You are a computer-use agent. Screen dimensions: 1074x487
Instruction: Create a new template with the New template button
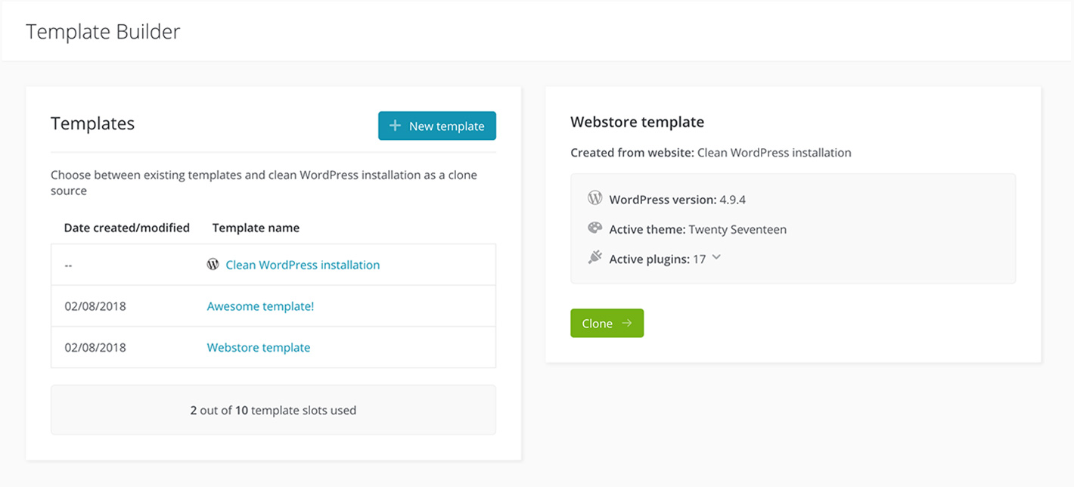[437, 126]
